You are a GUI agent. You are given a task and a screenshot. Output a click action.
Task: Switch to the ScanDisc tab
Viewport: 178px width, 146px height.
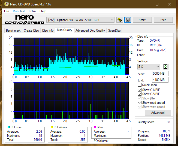[114, 31]
